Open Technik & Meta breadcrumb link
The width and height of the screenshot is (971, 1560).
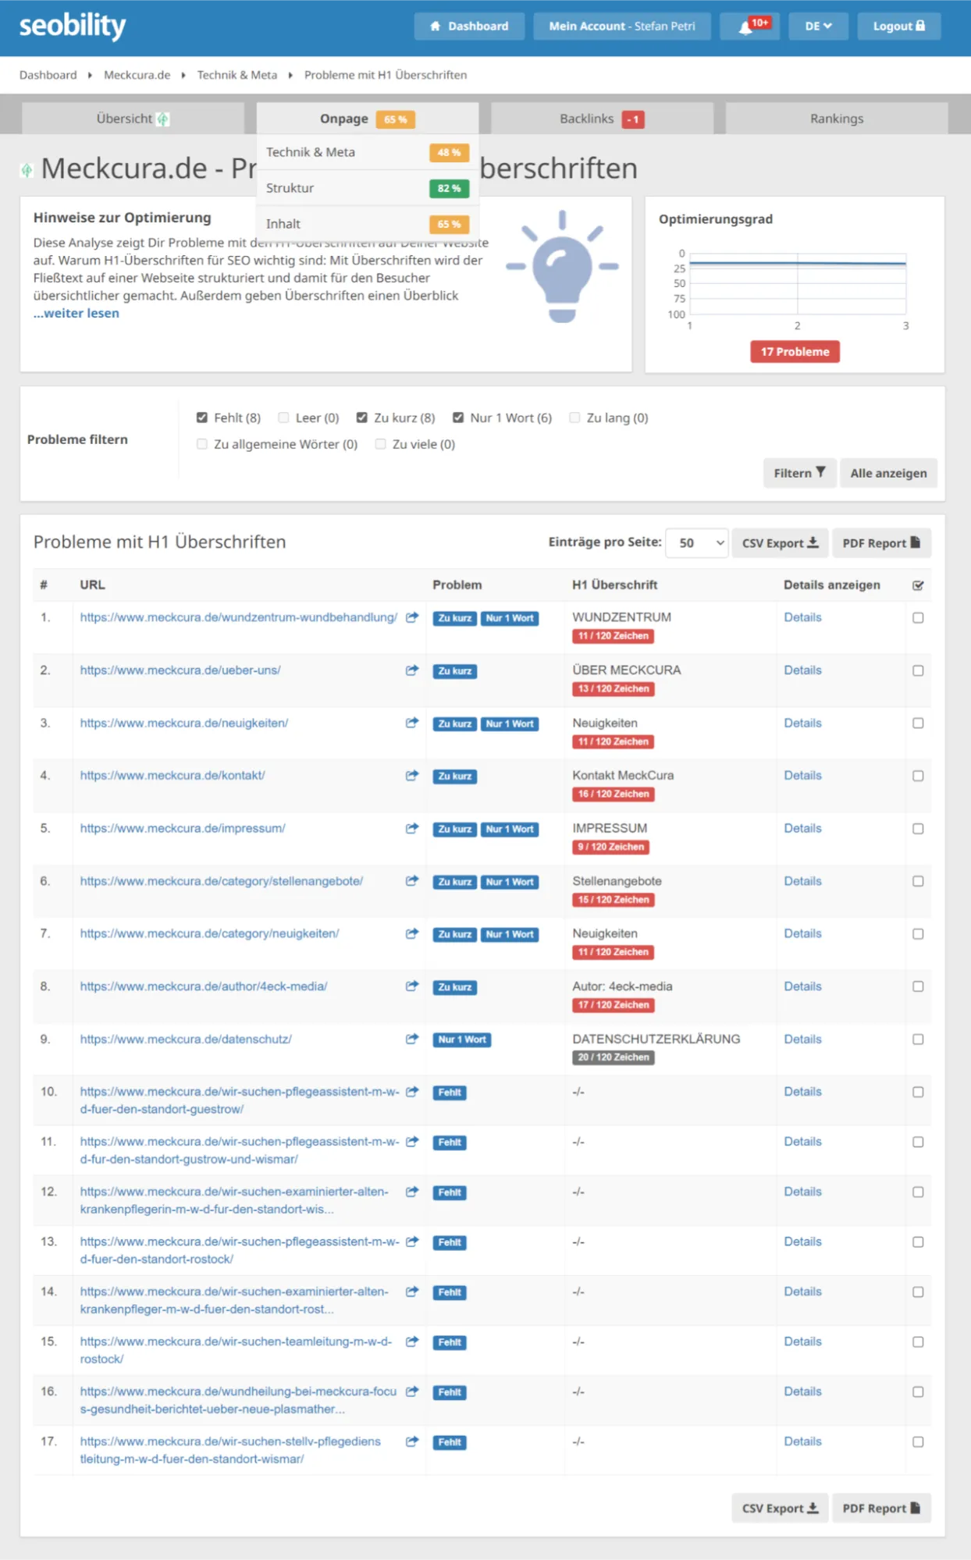237,75
